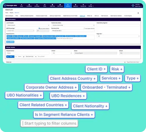Click the Reports breadcrumb link

12,13
